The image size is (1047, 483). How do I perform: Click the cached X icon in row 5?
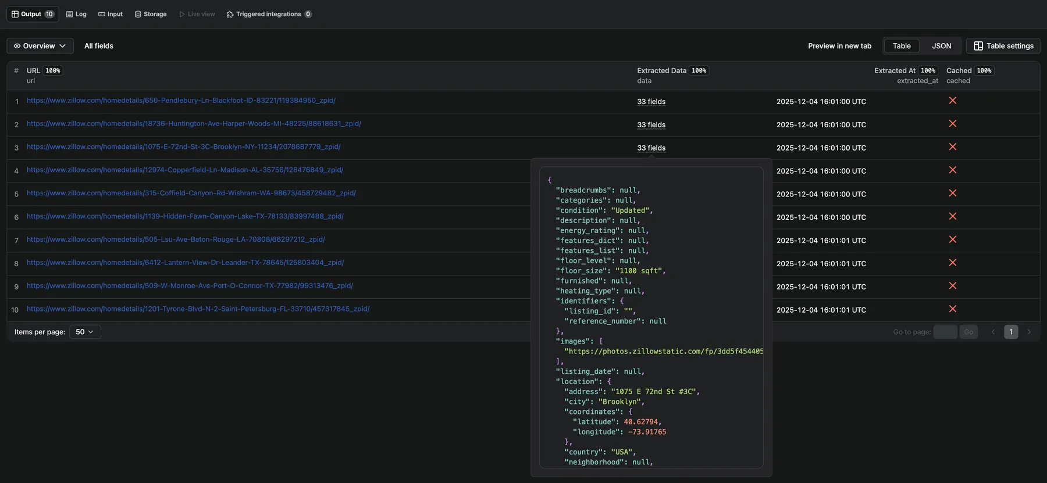pos(953,193)
